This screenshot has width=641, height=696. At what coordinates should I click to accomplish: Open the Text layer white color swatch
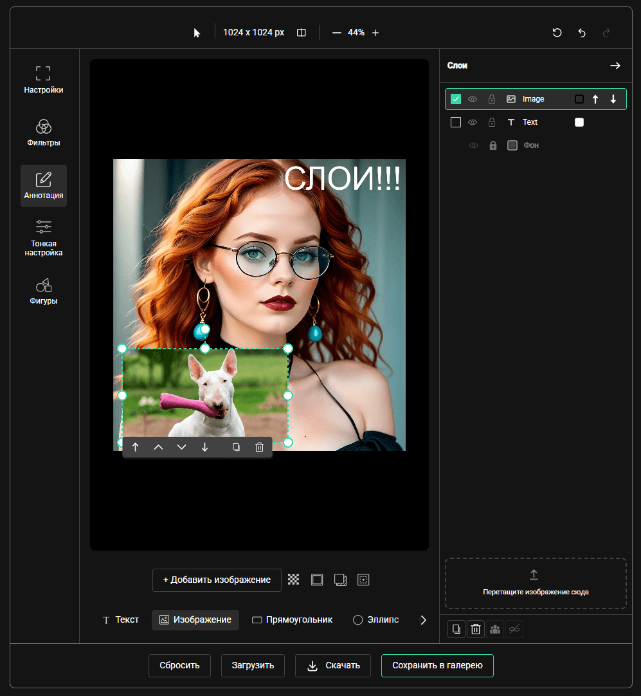coord(579,122)
